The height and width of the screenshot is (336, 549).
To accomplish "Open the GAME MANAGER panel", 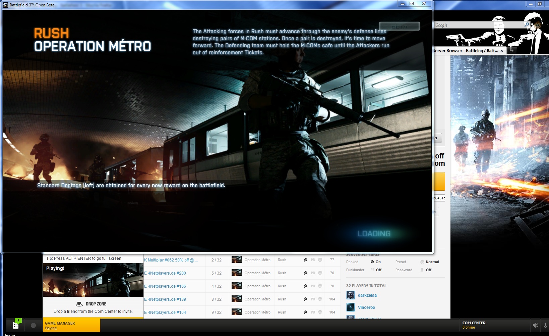I will (x=71, y=325).
